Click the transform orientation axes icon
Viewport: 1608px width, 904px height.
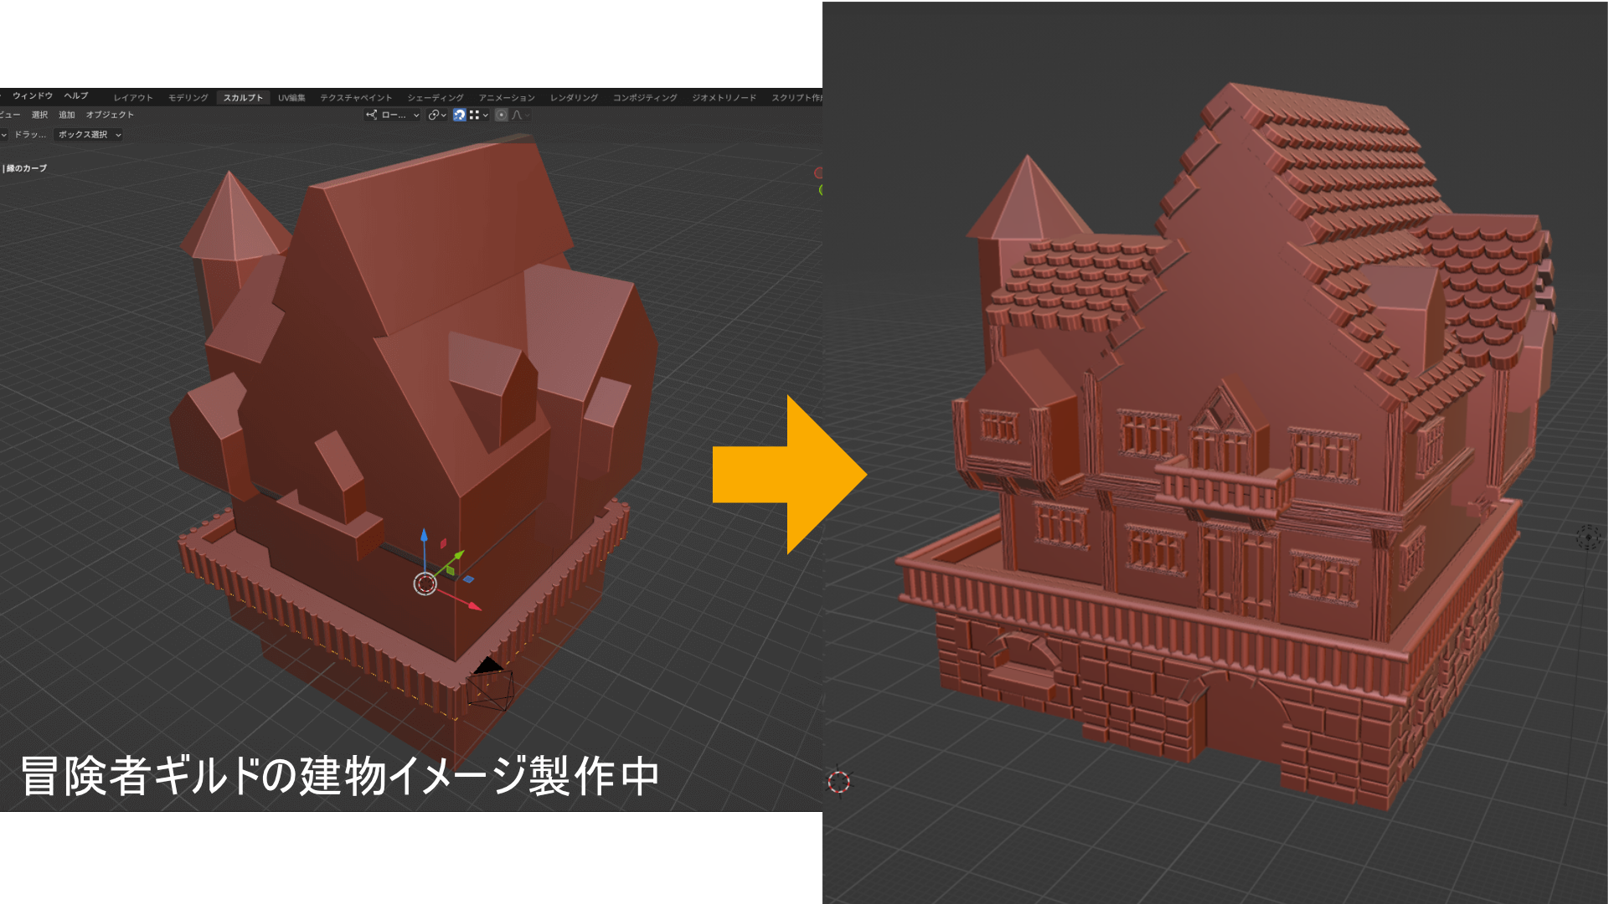pyautogui.click(x=371, y=116)
